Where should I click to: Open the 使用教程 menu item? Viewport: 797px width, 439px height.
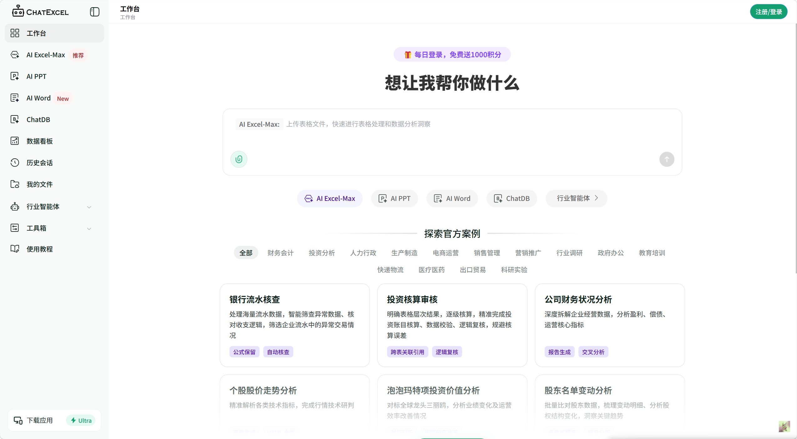[x=54, y=249]
